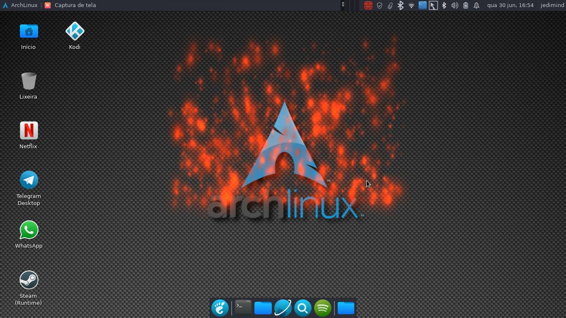Open the Lixeira trash icon
Viewport: 566px width, 318px height.
29,86
